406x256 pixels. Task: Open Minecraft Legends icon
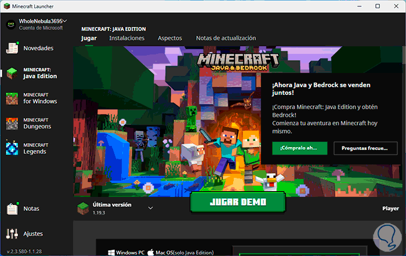[12, 149]
